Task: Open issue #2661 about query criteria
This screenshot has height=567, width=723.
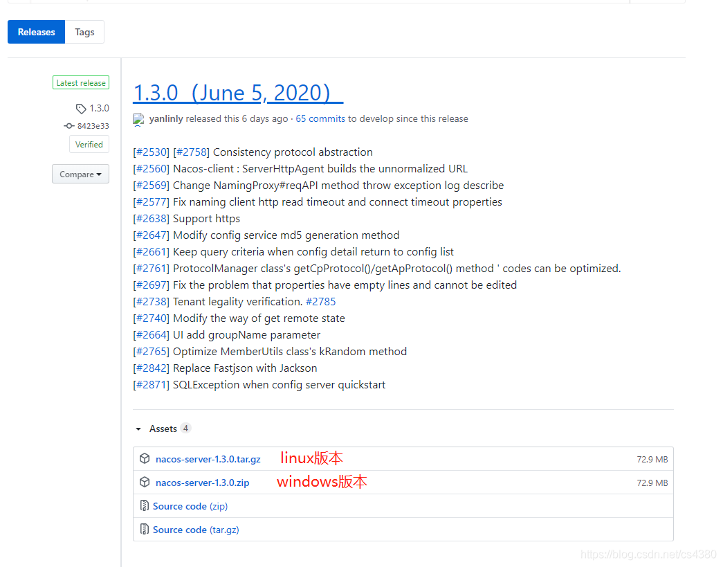Action: click(x=152, y=252)
